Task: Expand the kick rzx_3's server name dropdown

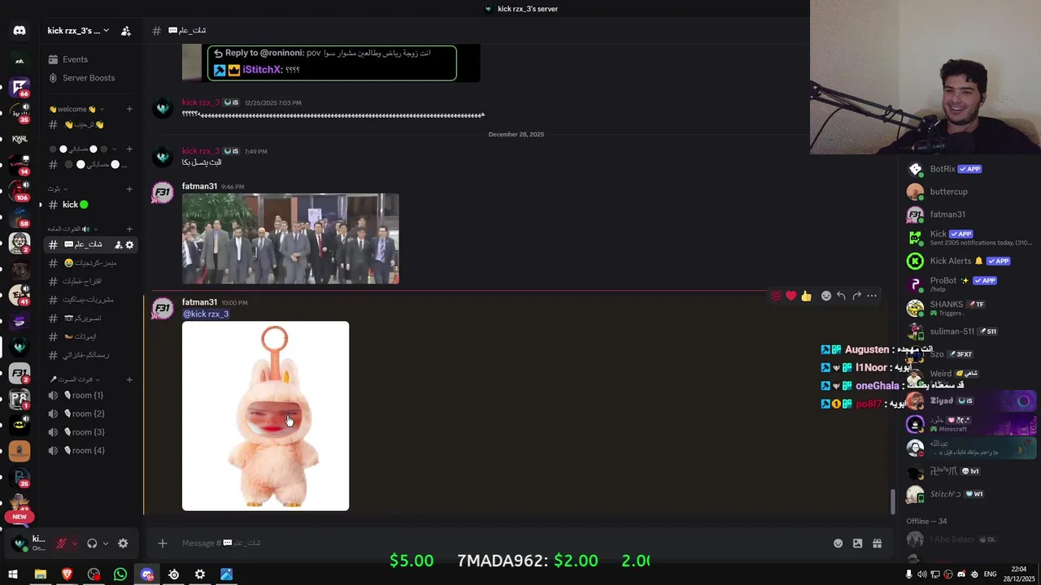Action: tap(78, 31)
